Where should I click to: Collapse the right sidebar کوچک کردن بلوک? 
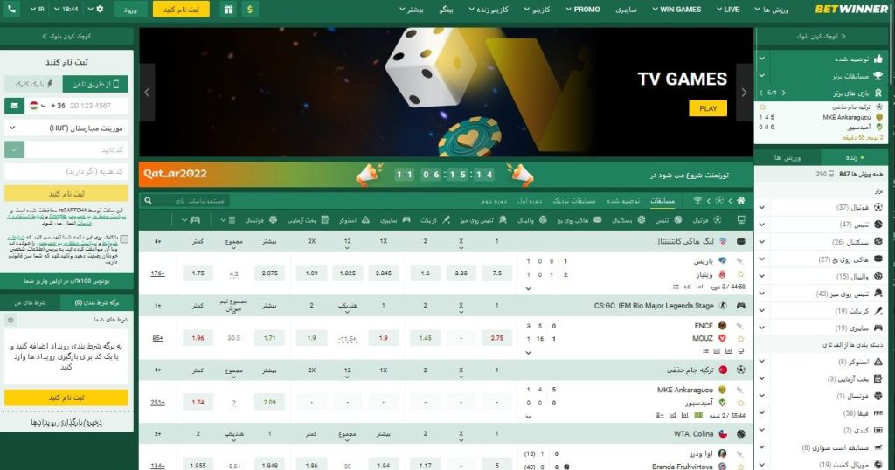[821, 36]
